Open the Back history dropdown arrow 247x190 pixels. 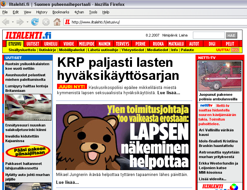[x=13, y=22]
